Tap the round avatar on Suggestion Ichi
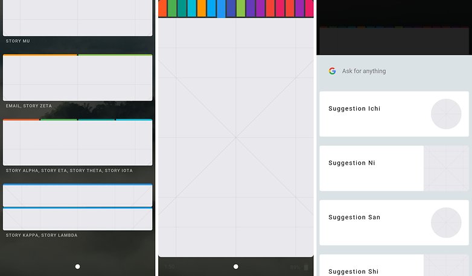The width and height of the screenshot is (472, 276). coord(446,114)
